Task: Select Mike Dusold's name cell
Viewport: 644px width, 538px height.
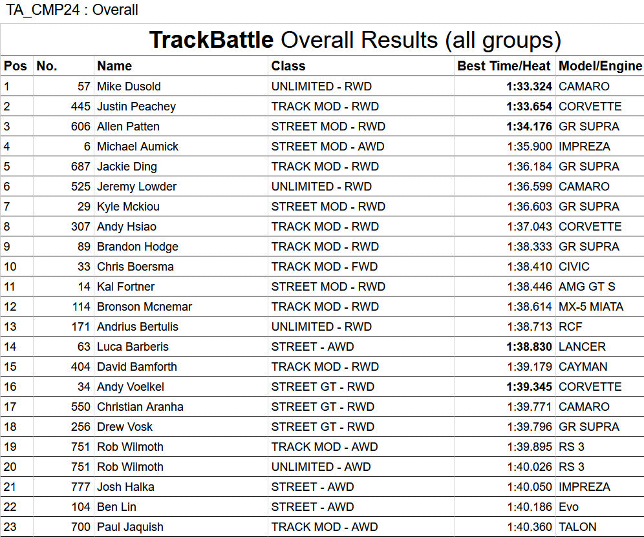Action: click(x=129, y=87)
